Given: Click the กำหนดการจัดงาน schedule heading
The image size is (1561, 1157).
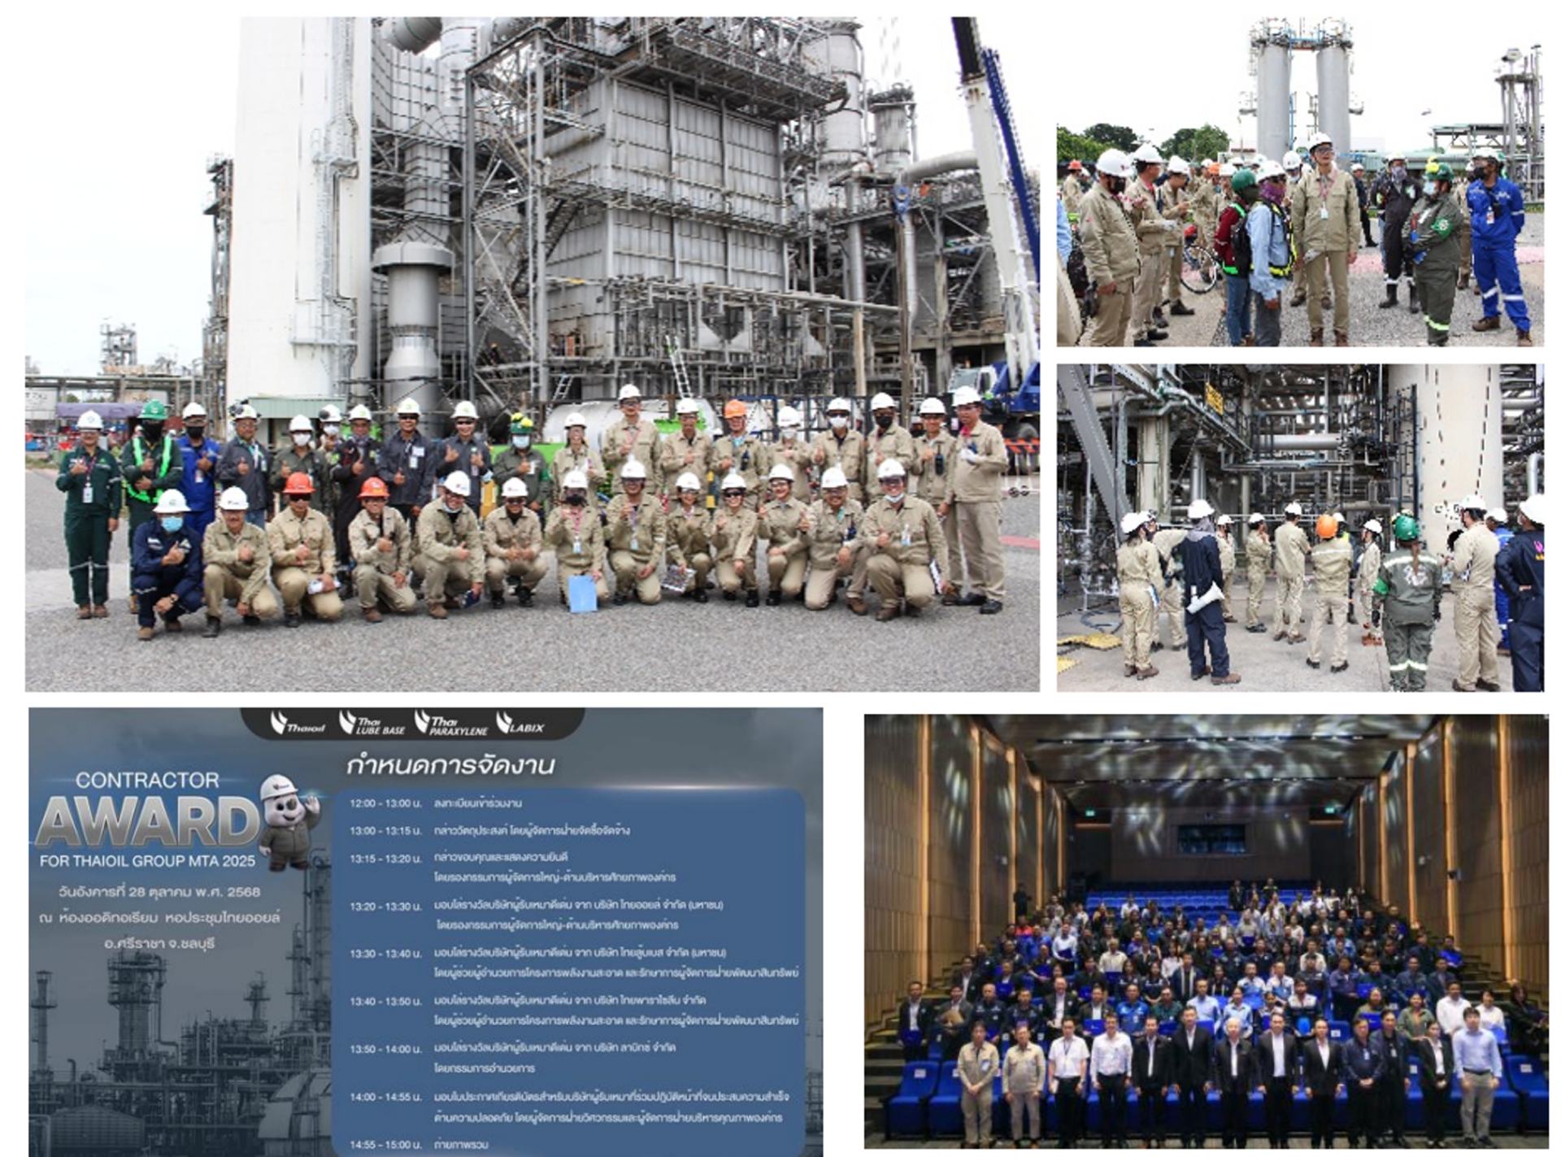Looking at the screenshot, I should coord(450,765).
